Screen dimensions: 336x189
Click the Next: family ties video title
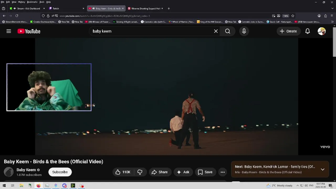275,167
